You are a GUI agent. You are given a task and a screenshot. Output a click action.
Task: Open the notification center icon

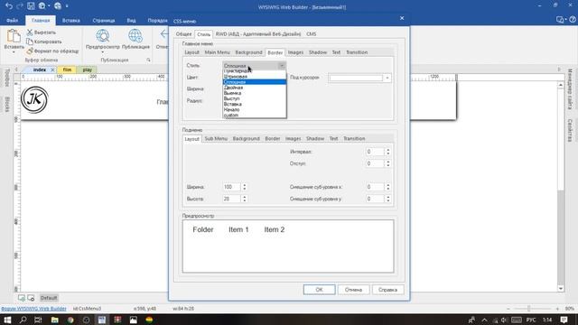(564, 320)
